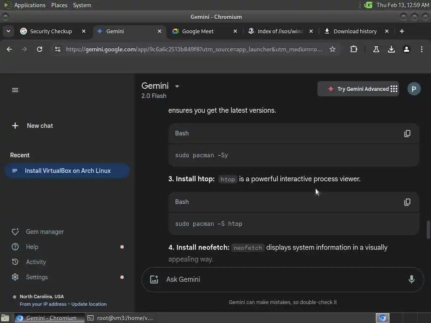Switch to root@vm3 terminal in taskbar
The width and height of the screenshot is (431, 323).
pyautogui.click(x=120, y=318)
